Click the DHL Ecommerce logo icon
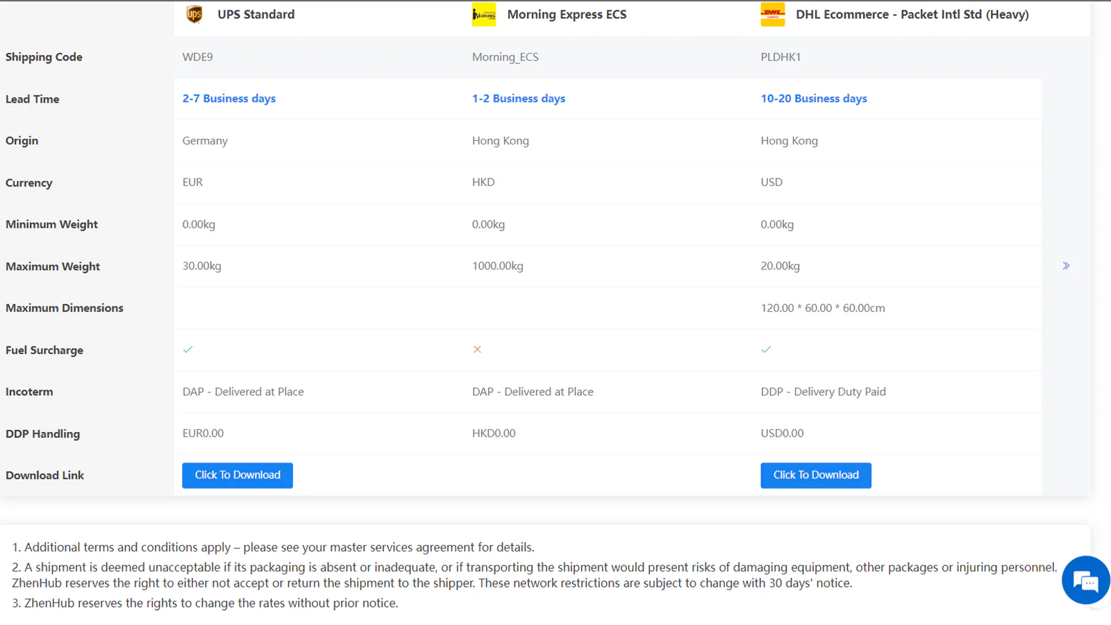Image resolution: width=1111 pixels, height=625 pixels. point(773,15)
